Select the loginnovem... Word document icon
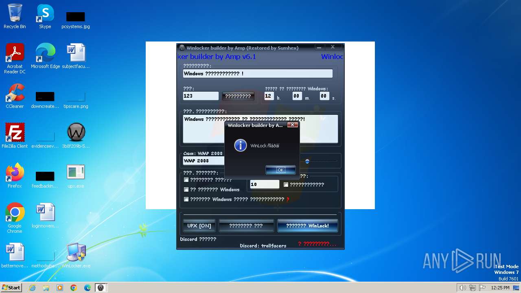521x293 pixels. point(45,216)
